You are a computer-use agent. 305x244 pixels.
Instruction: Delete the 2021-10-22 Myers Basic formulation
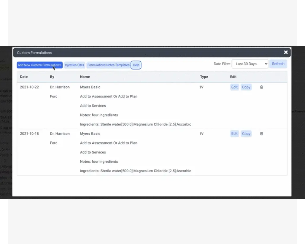click(261, 87)
